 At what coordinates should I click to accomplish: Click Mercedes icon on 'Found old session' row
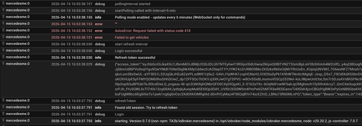coord(3,107)
